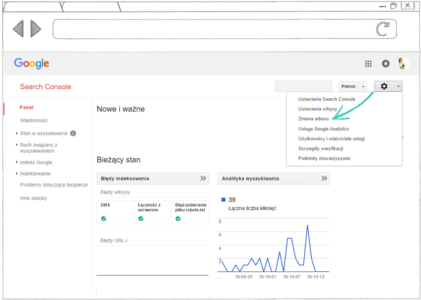Click the Google logo

pyautogui.click(x=32, y=63)
